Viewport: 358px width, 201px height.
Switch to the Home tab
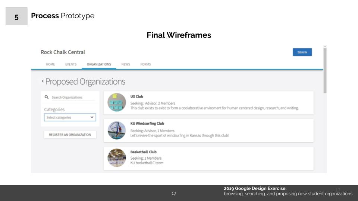[x=50, y=64]
